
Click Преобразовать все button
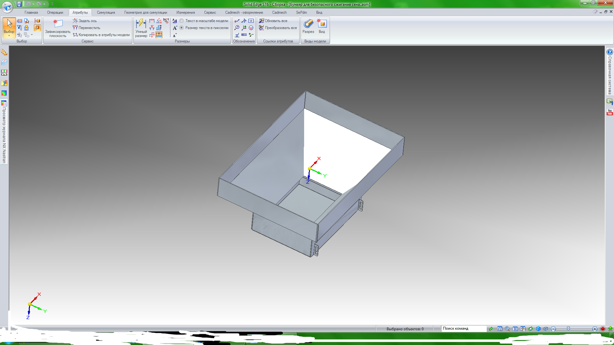pos(278,28)
